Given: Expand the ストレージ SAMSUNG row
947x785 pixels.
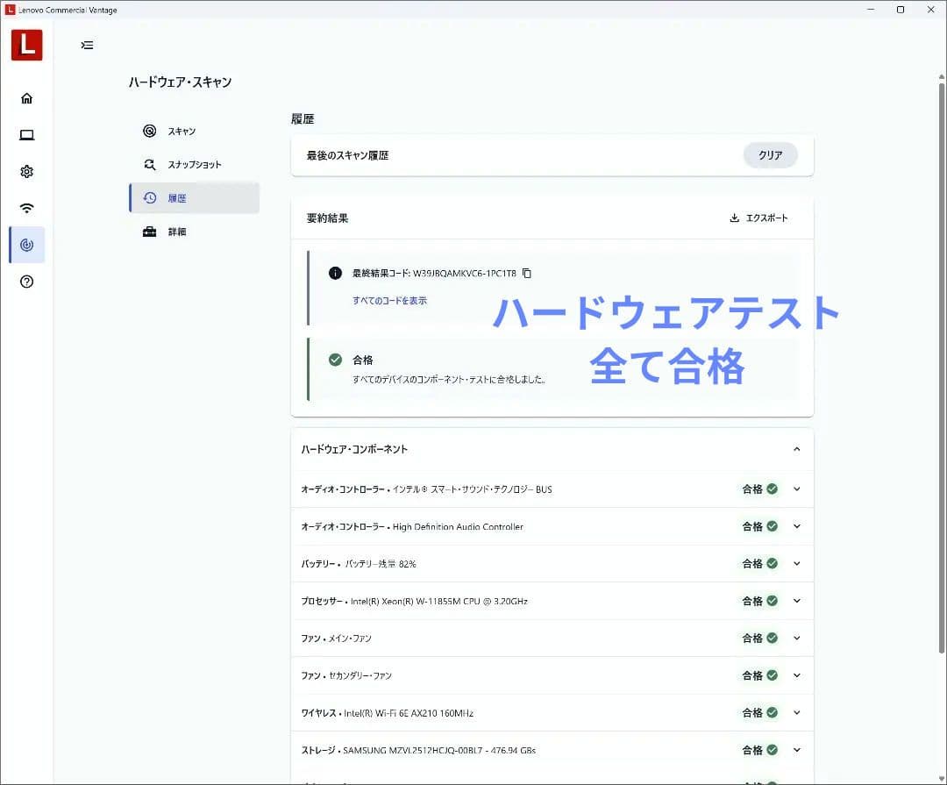Looking at the screenshot, I should tap(796, 750).
